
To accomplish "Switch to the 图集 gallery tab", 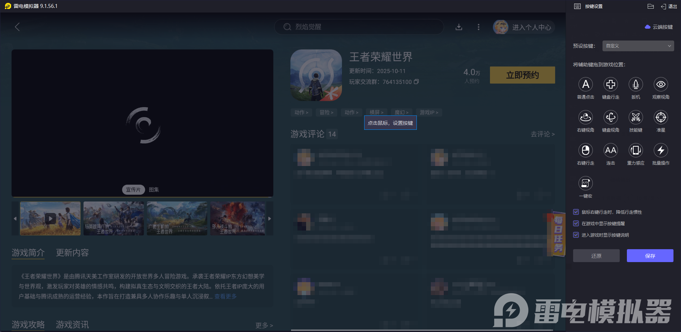I will click(x=154, y=190).
